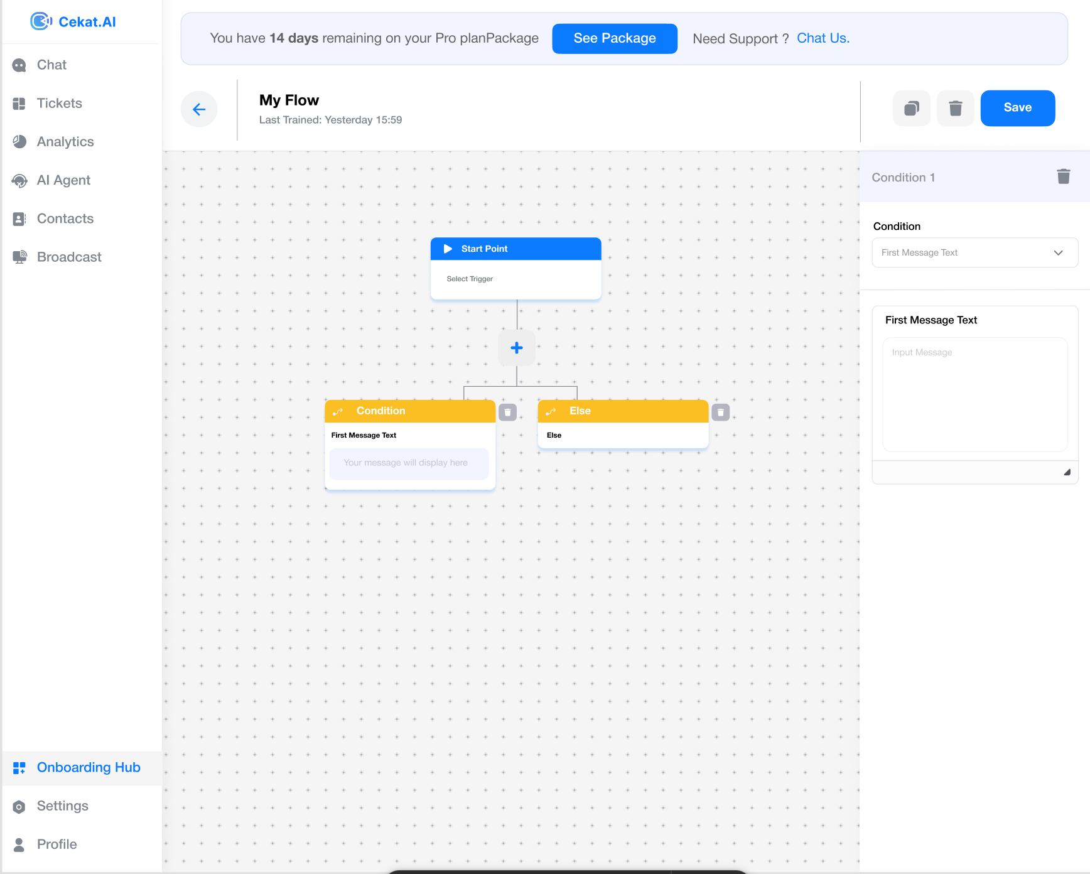Viewport: 1090px width, 874px height.
Task: Click the See Package button
Action: (x=614, y=38)
